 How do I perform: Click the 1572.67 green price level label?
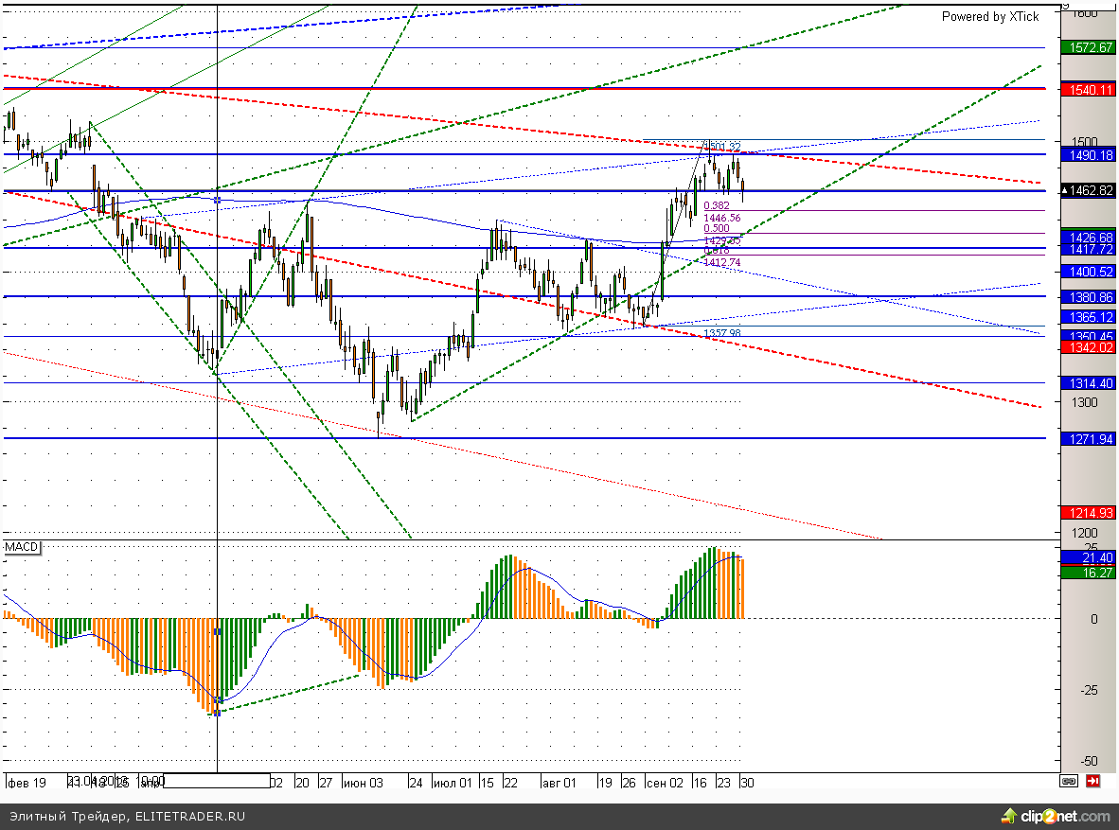1089,47
